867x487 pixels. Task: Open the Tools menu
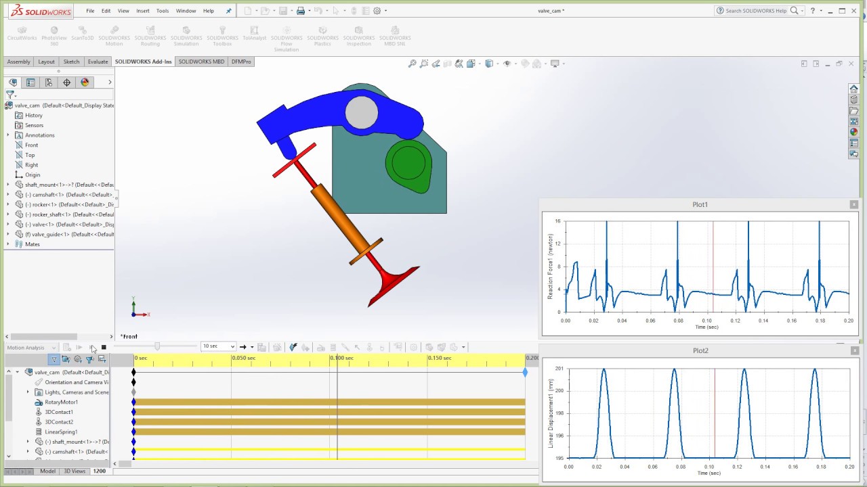point(163,11)
